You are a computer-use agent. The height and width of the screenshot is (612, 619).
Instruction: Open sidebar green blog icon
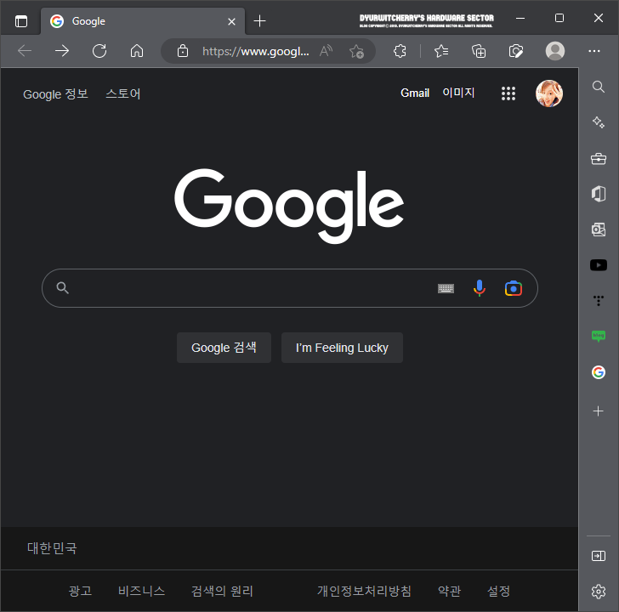pyautogui.click(x=599, y=337)
